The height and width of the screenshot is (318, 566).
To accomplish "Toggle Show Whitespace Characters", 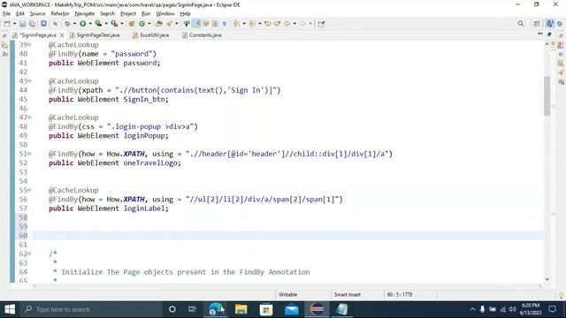I will [x=224, y=24].
